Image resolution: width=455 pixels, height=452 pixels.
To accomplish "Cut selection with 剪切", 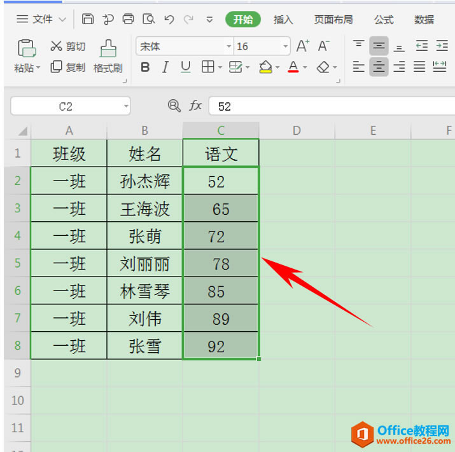I will click(x=67, y=46).
